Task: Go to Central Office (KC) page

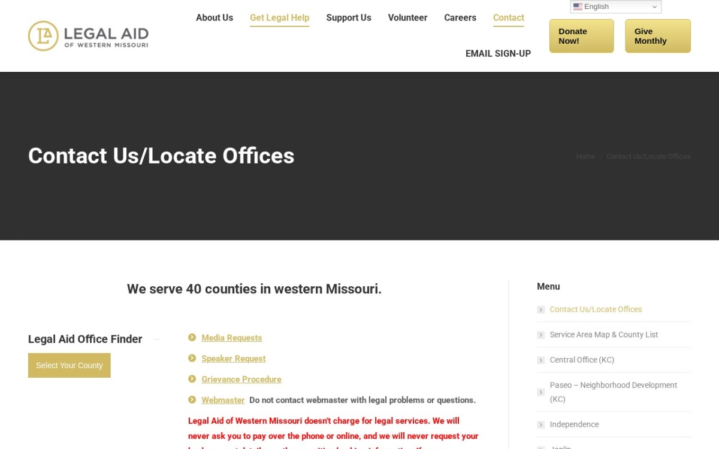Action: [x=582, y=360]
